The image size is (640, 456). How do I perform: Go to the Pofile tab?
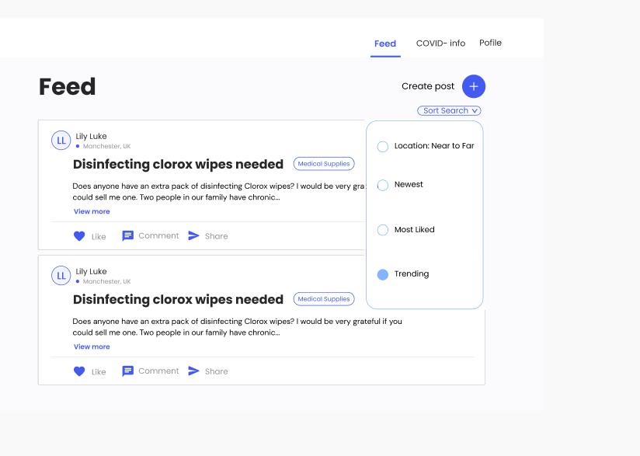490,43
